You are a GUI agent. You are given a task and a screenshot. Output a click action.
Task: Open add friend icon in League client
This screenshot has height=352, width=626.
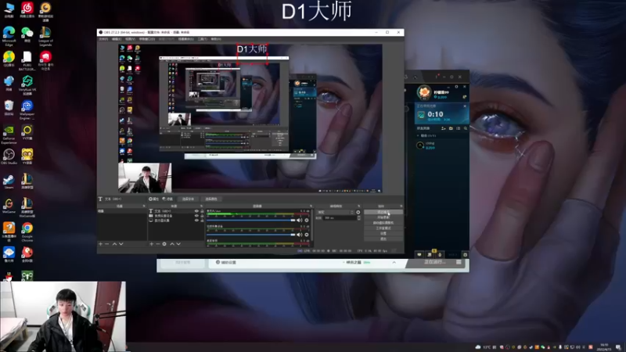444,128
